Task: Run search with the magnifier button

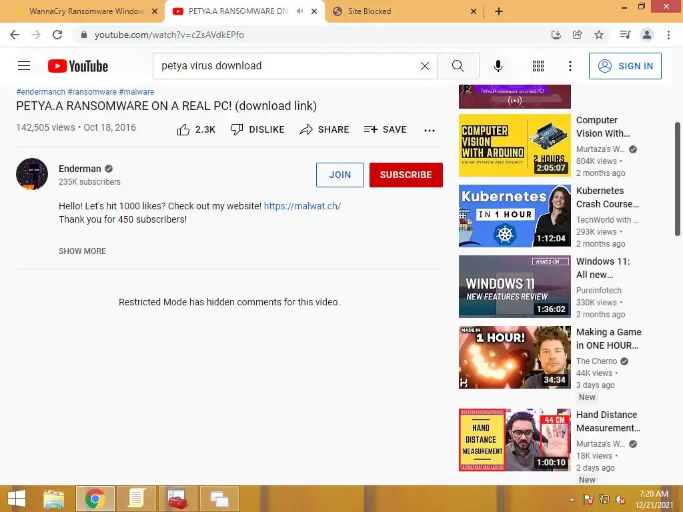Action: pyautogui.click(x=458, y=66)
